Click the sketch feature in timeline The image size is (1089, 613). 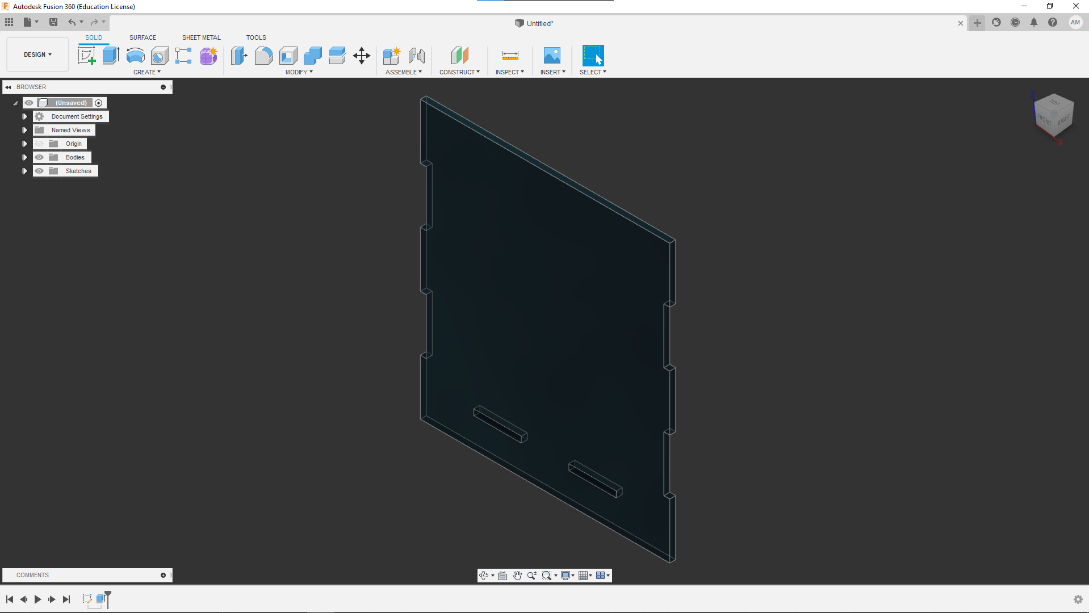87,599
